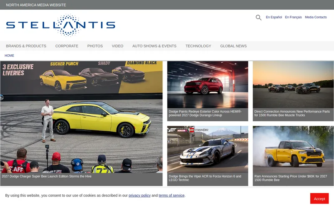Click the Stellantis logo
Viewport: 334px width, 209px height.
(x=61, y=25)
